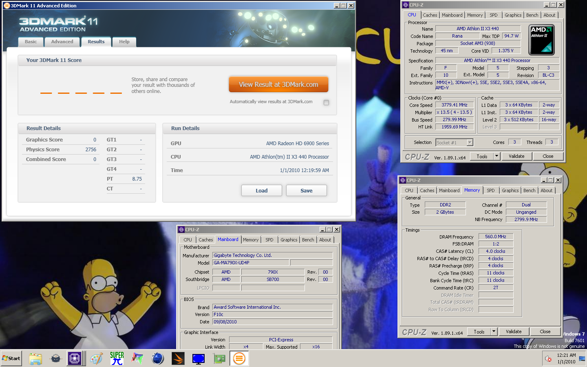Click the NB Frequency value 2799.9 MHz
This screenshot has width=587, height=367.
[x=526, y=219]
